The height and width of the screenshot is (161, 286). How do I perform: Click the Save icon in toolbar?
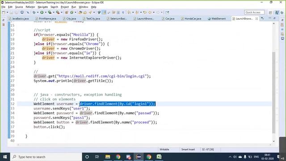click(12, 13)
